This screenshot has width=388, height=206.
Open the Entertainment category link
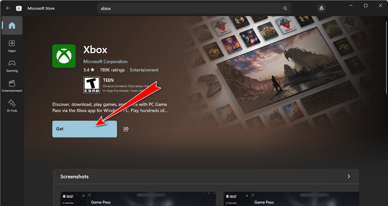tap(144, 70)
